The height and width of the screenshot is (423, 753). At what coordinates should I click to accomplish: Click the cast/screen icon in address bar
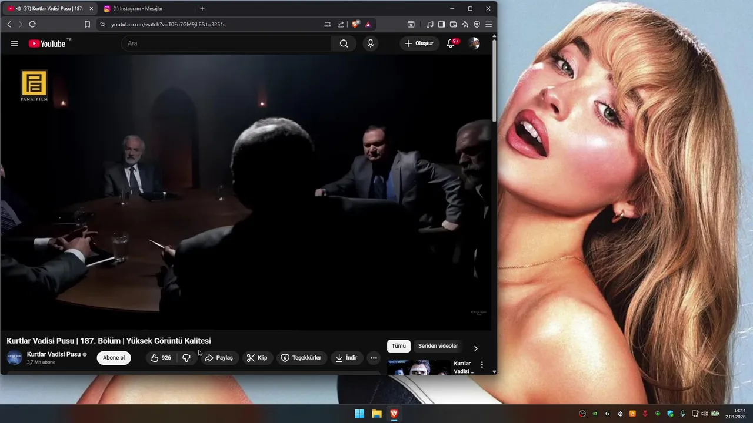(x=328, y=24)
